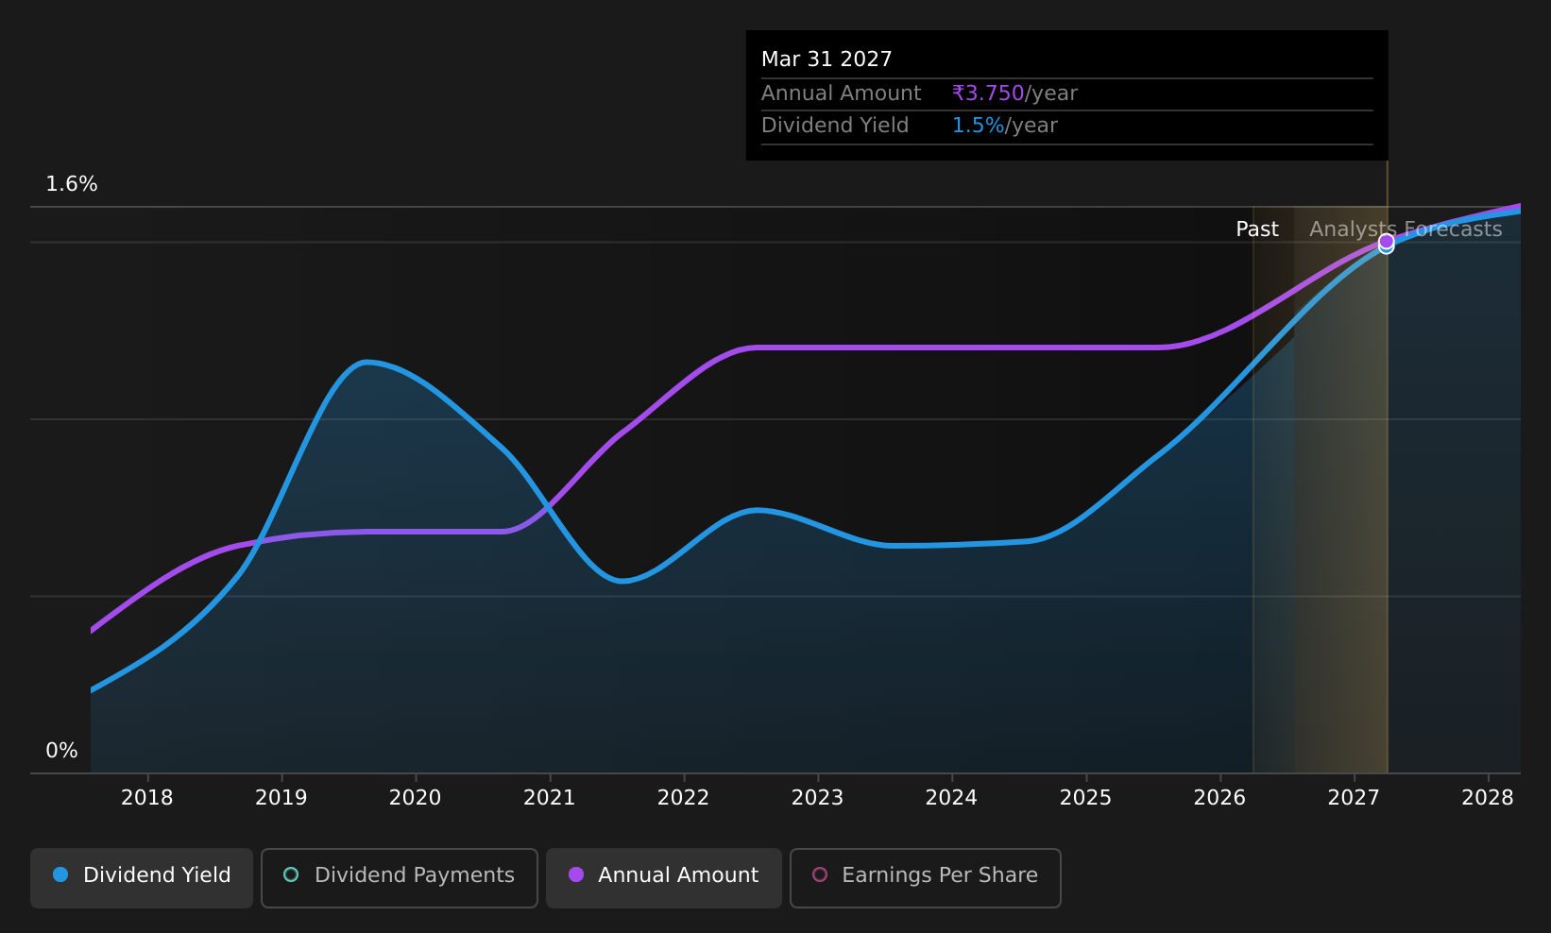Click the 0% y-axis label
This screenshot has width=1551, height=933.
(62, 751)
